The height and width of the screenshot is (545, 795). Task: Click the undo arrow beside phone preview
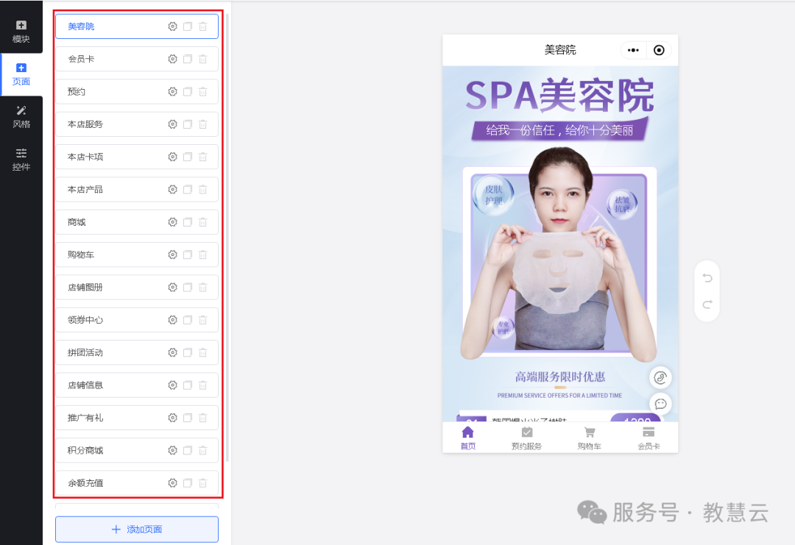pyautogui.click(x=707, y=278)
